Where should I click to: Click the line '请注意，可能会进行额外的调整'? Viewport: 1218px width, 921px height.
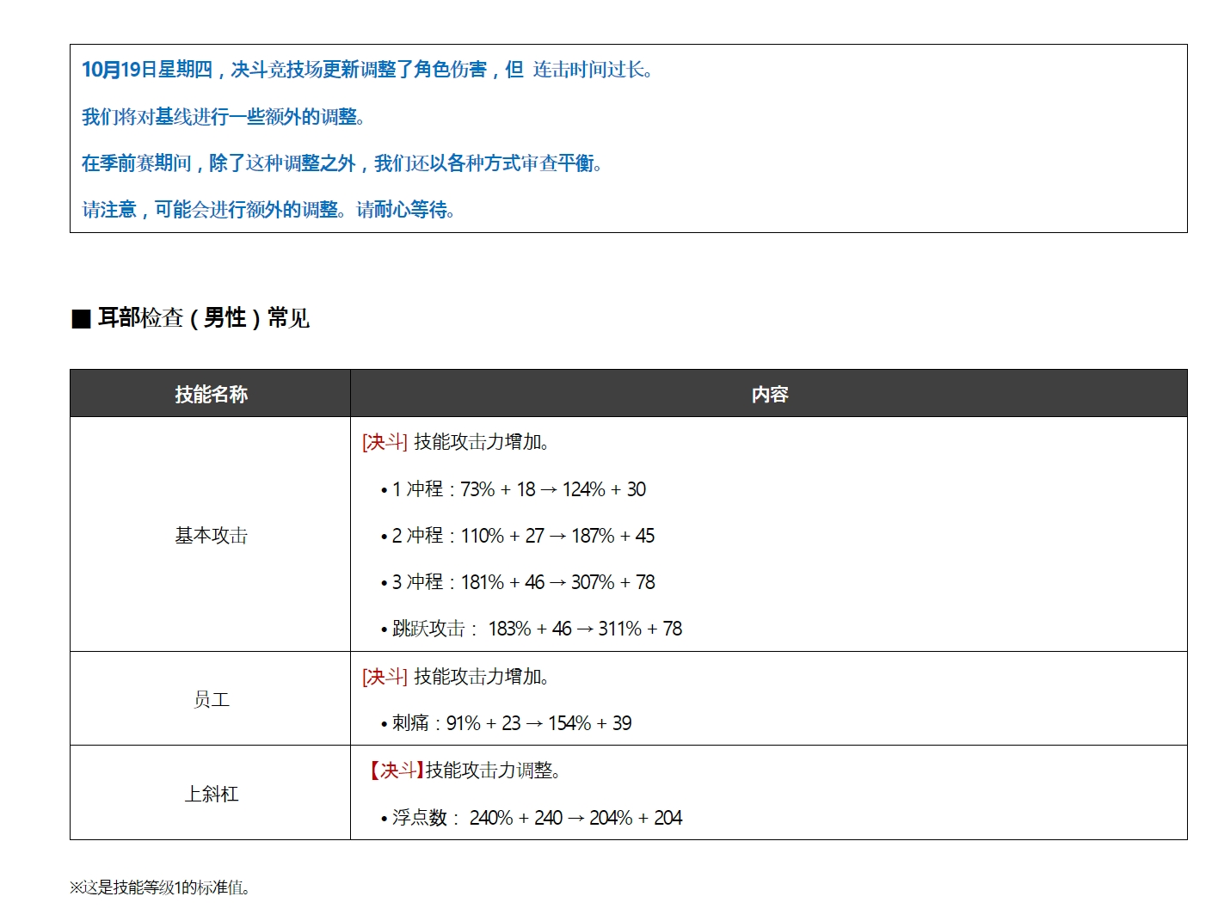click(x=268, y=209)
